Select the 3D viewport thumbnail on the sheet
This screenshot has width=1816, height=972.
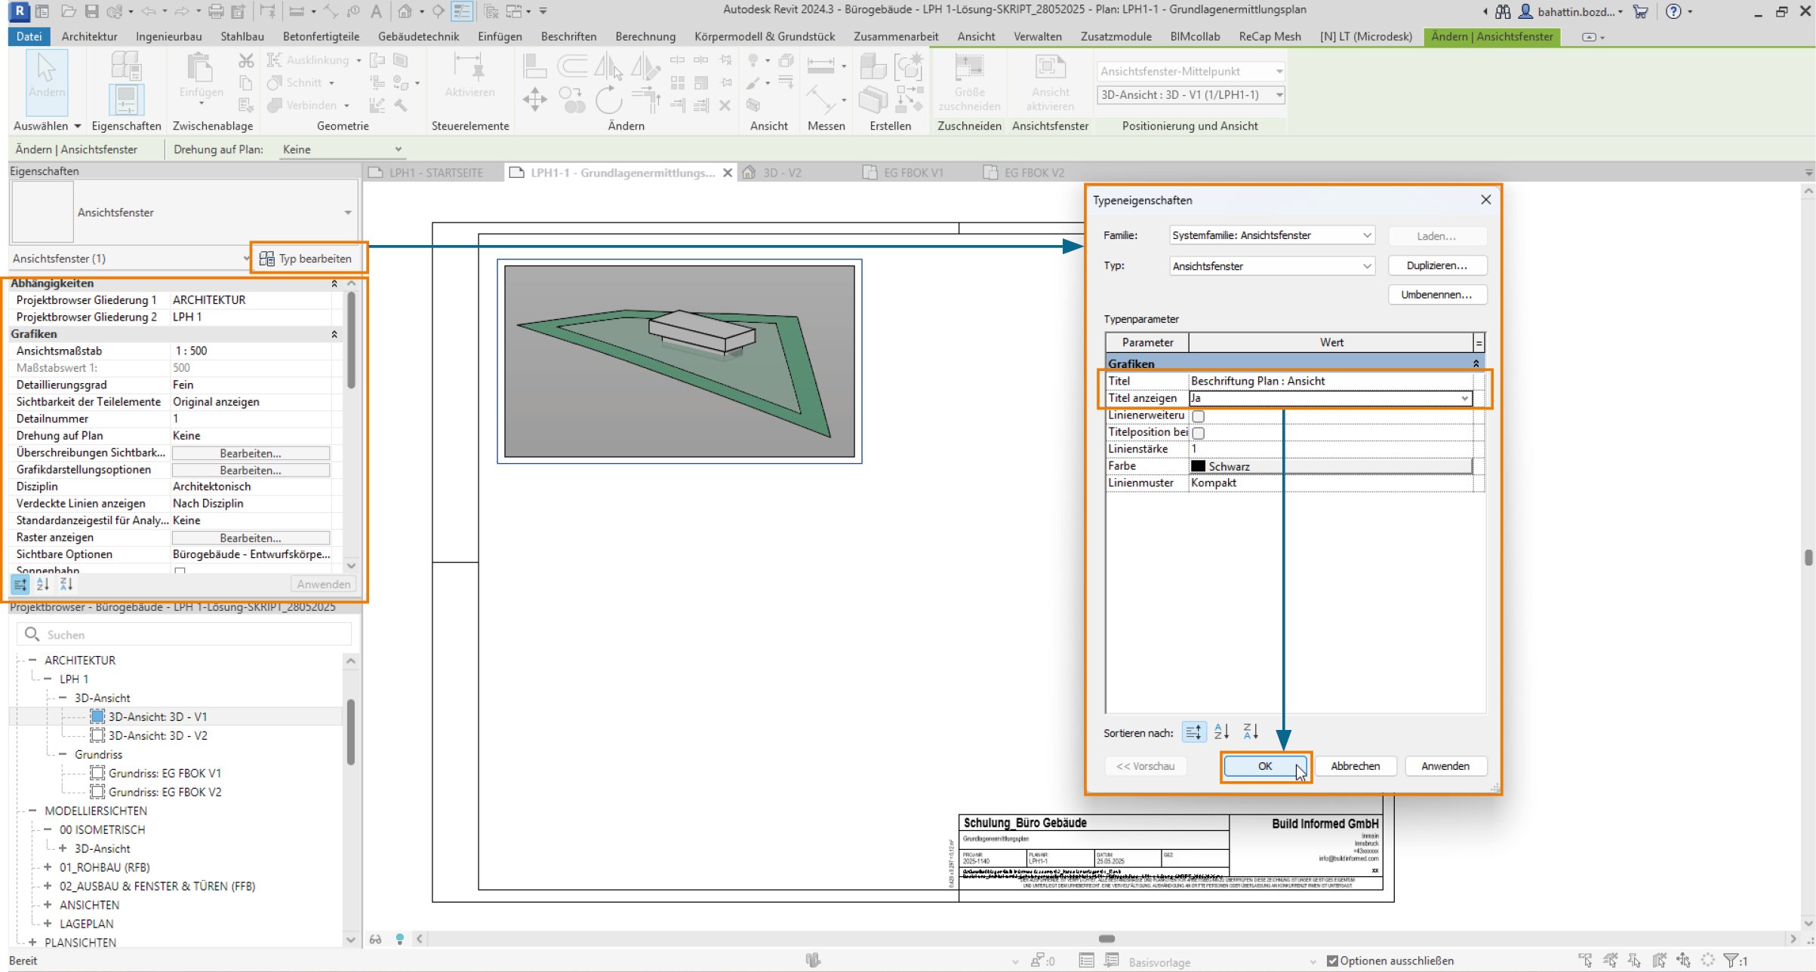(679, 361)
